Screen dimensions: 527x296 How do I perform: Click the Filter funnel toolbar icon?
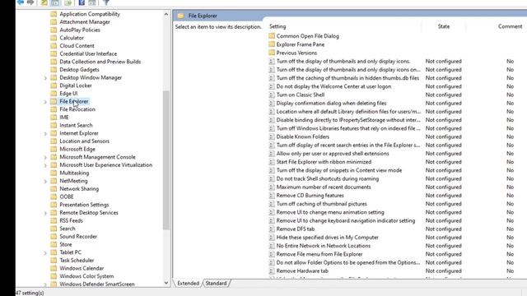106,2
